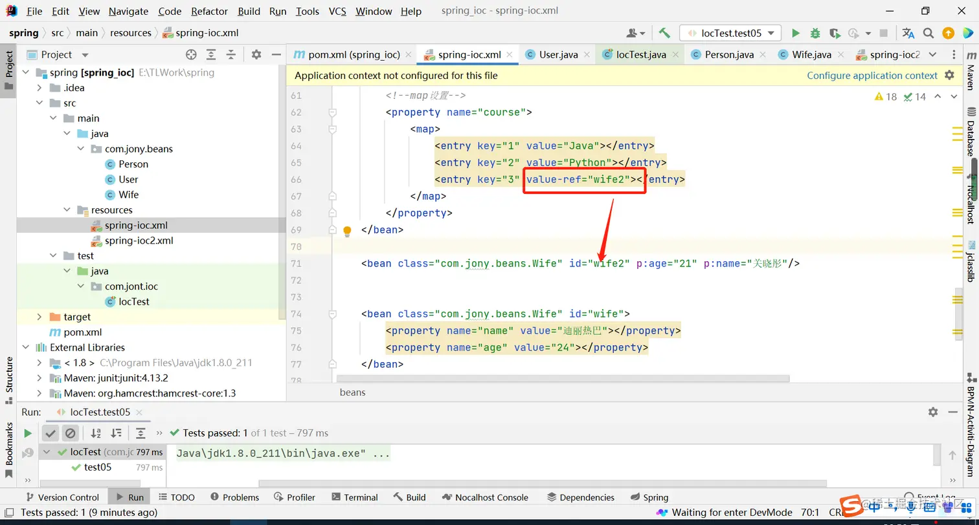Select Opened File target icon in Project panel
The height and width of the screenshot is (525, 979).
[x=191, y=55]
